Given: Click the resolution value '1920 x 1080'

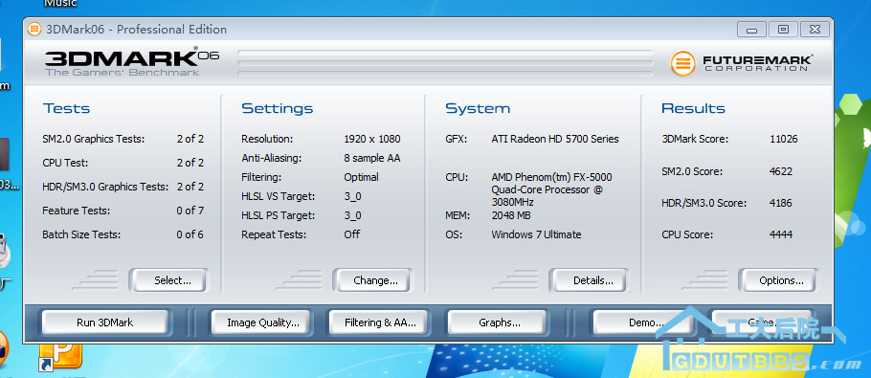Looking at the screenshot, I should [x=372, y=139].
